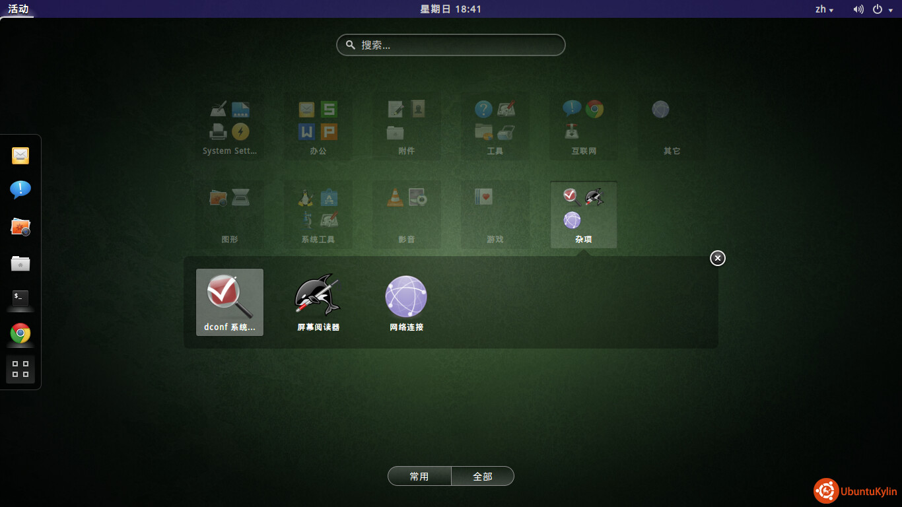Expand the 办公 office folder
Viewport: 902px width, 507px height.
pyautogui.click(x=318, y=126)
